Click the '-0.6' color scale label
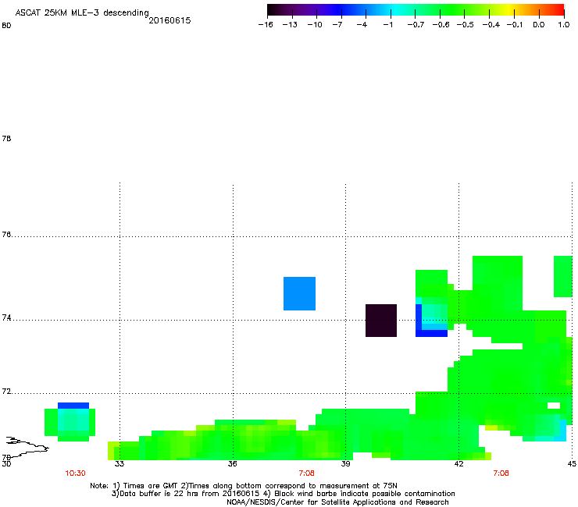The height and width of the screenshot is (507, 578). pyautogui.click(x=441, y=25)
